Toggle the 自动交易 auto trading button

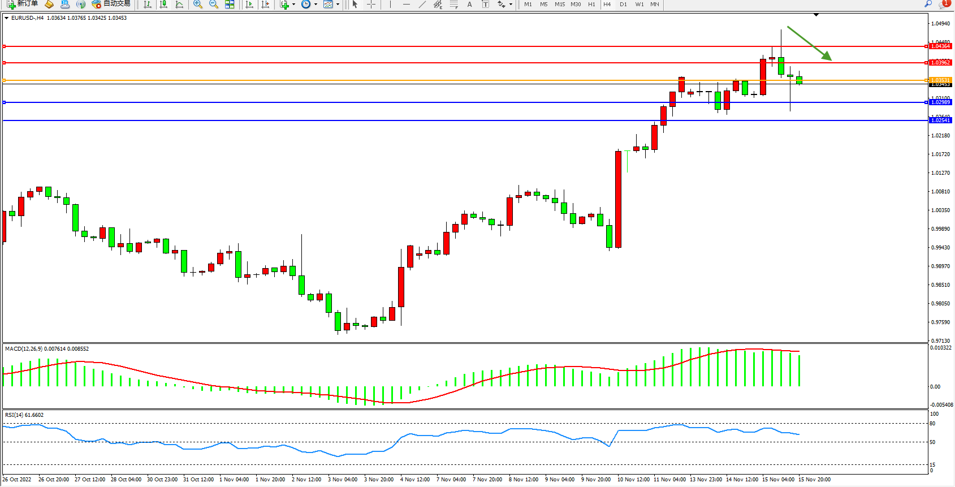(111, 4)
